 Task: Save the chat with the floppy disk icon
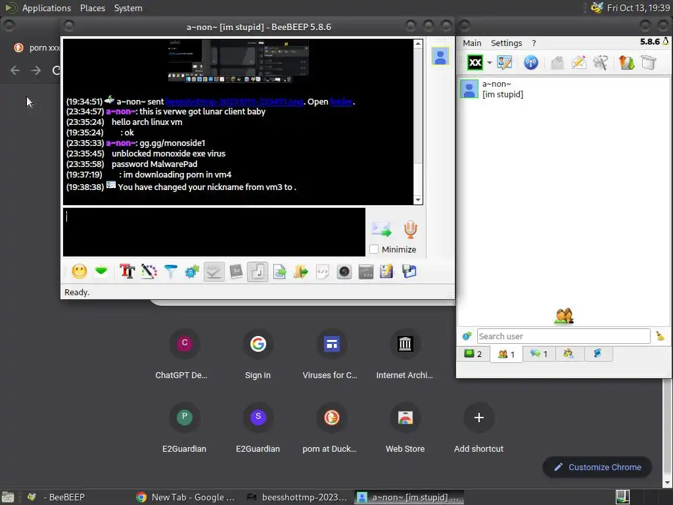(x=409, y=272)
